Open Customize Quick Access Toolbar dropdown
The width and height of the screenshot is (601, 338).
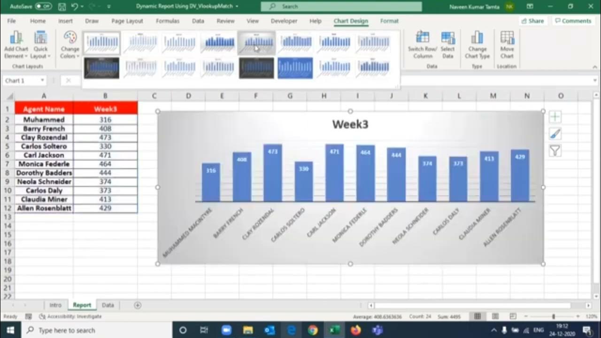(109, 7)
